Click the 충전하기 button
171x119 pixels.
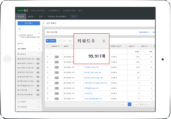[74, 17]
